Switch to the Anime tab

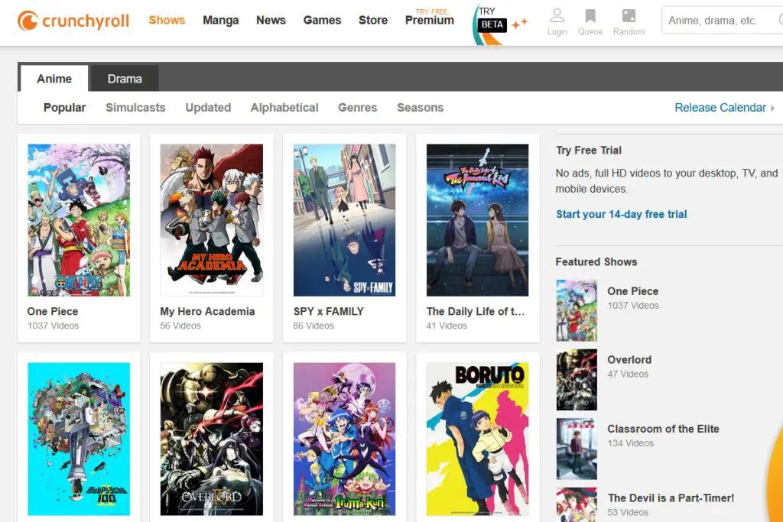[x=54, y=79]
